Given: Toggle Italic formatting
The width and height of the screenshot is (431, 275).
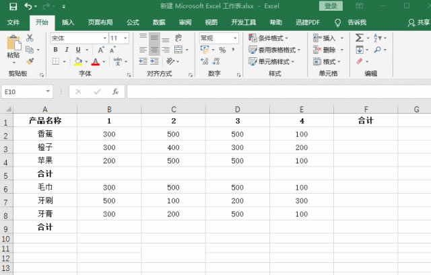Looking at the screenshot, I should (x=67, y=50).
